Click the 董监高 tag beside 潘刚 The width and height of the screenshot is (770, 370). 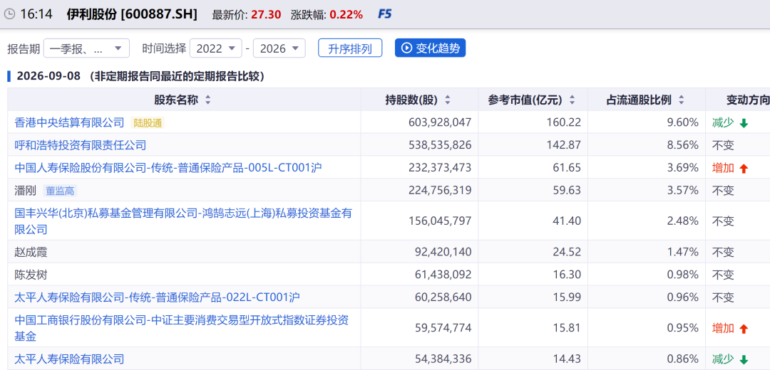click(61, 191)
